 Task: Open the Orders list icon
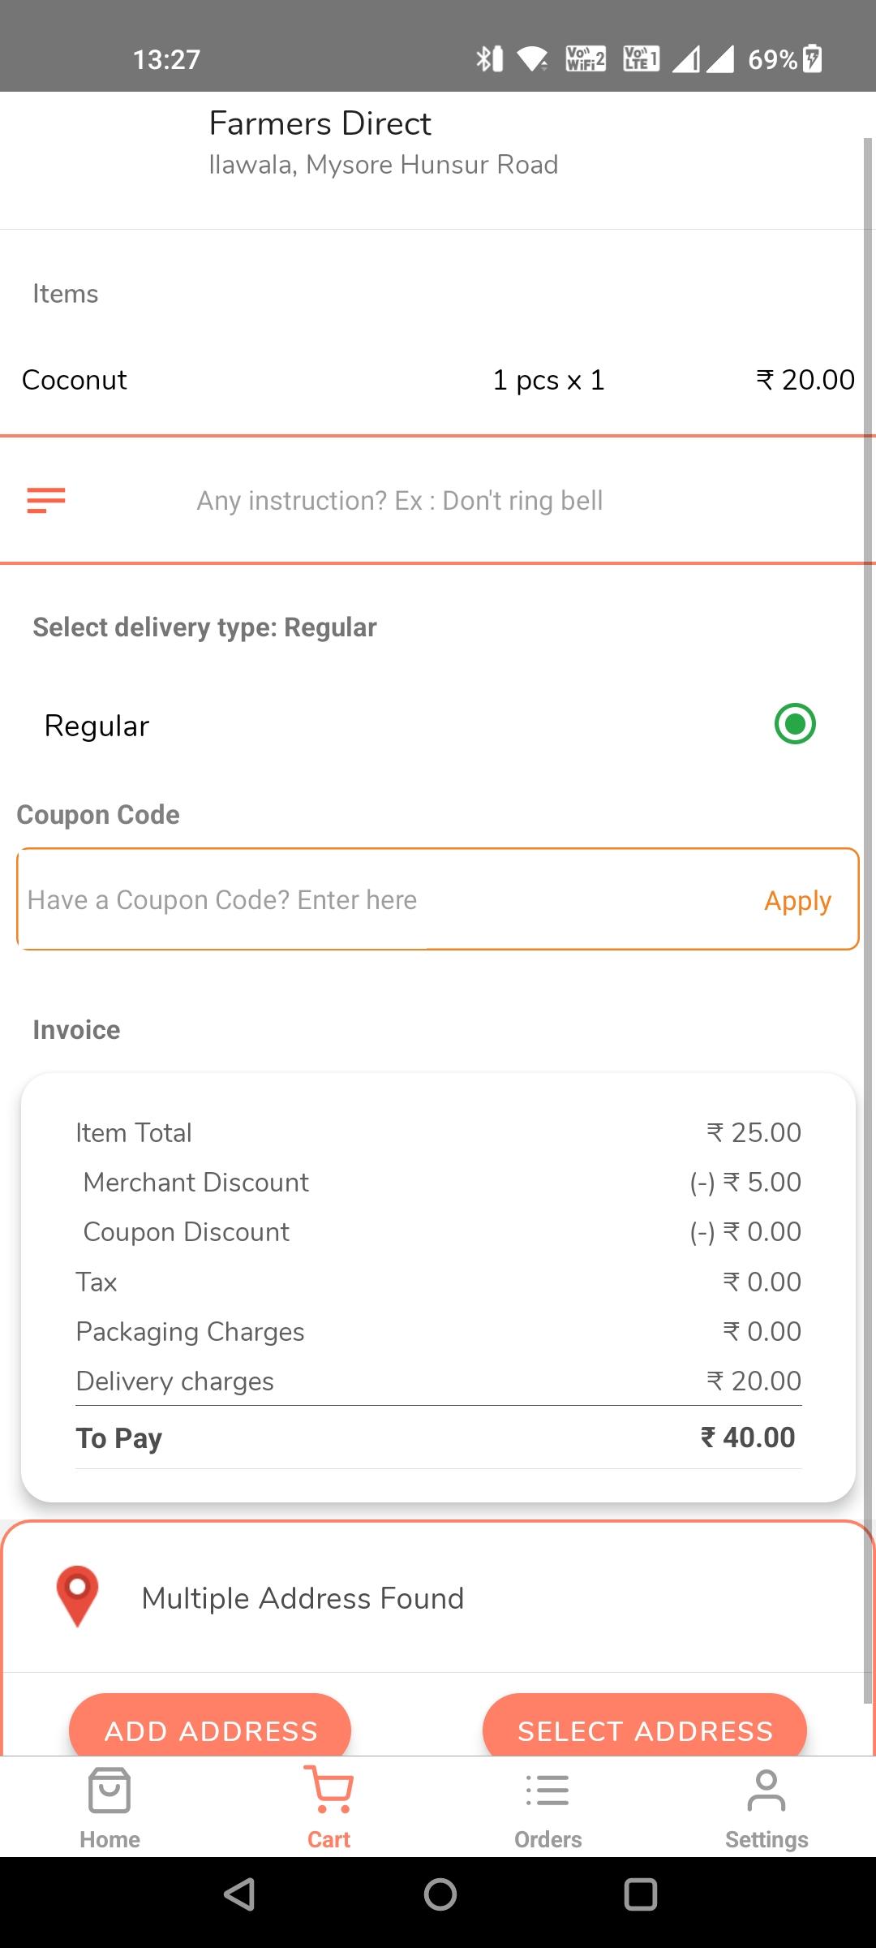(x=547, y=1790)
